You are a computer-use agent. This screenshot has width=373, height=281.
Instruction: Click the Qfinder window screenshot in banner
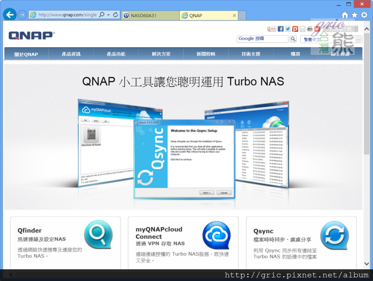(262, 145)
